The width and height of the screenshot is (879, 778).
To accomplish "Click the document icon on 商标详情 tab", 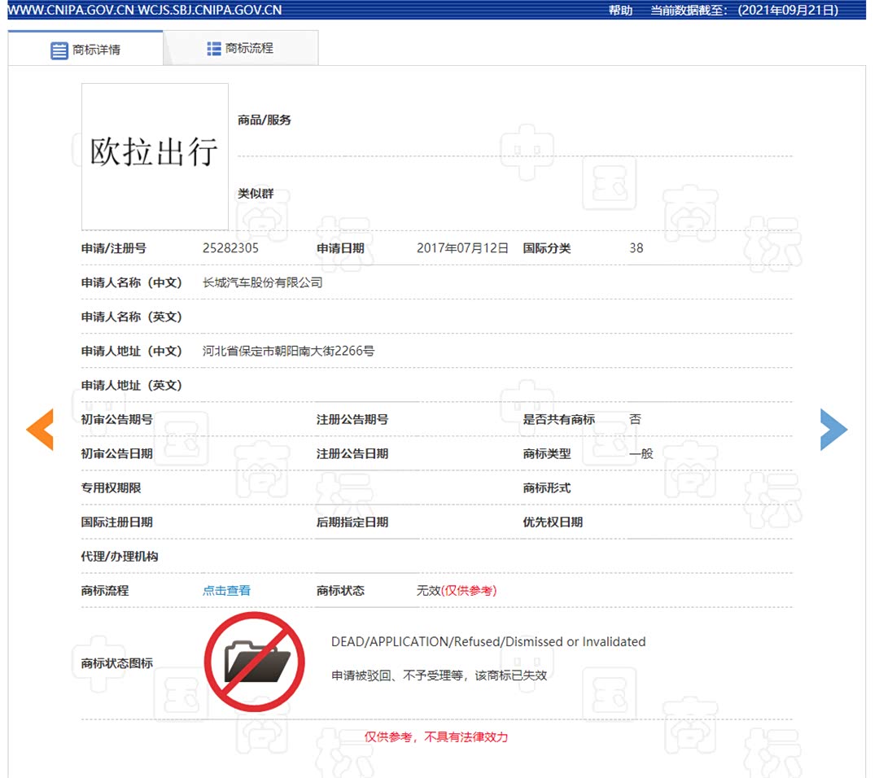I will tap(58, 50).
